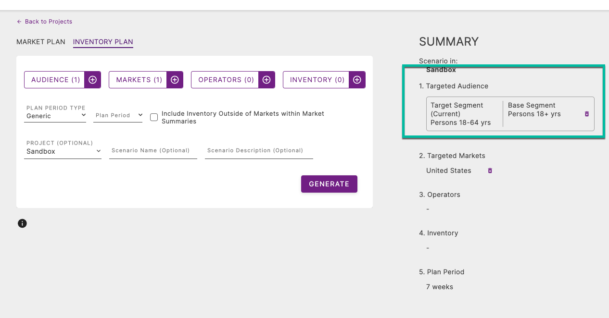Viewport: 609px width, 318px height.
Task: Delete the Targeted Audience segment with trash icon
Action: tap(586, 114)
